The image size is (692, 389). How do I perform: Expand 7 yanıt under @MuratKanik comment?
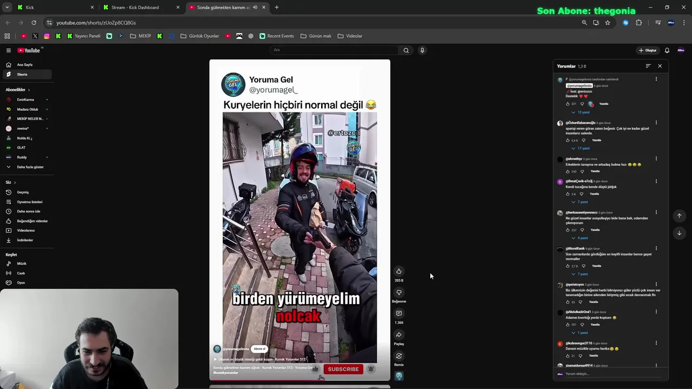pos(579,274)
